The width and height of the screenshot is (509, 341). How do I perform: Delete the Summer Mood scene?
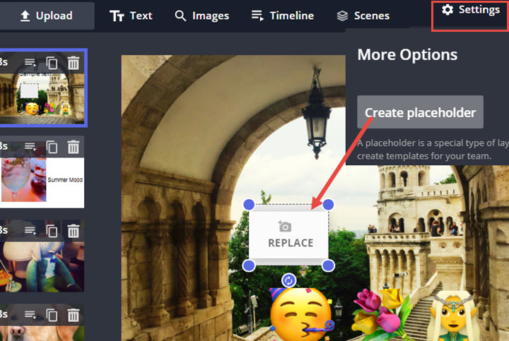point(74,147)
